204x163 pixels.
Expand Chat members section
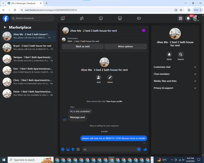(175, 74)
